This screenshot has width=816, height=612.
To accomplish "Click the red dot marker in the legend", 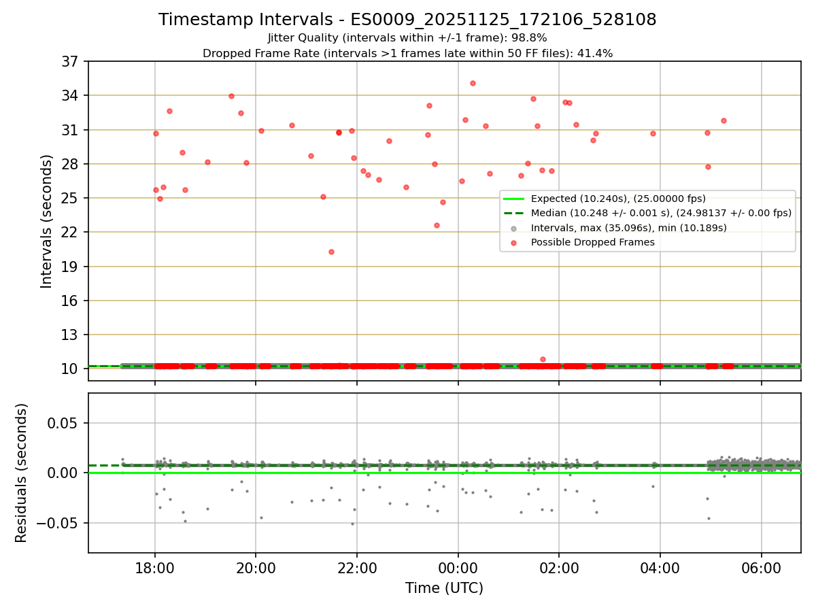I will point(513,243).
